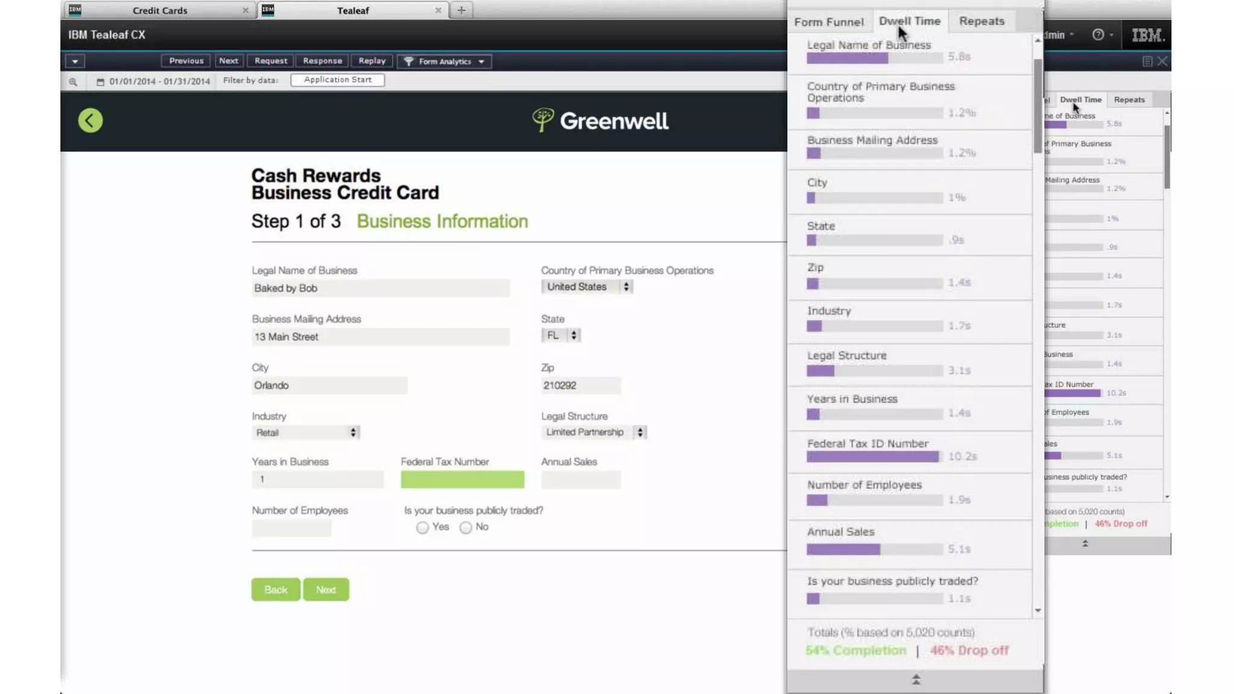Viewport: 1234px width, 694px height.
Task: Switch to the Form Funnel tab
Action: click(828, 22)
